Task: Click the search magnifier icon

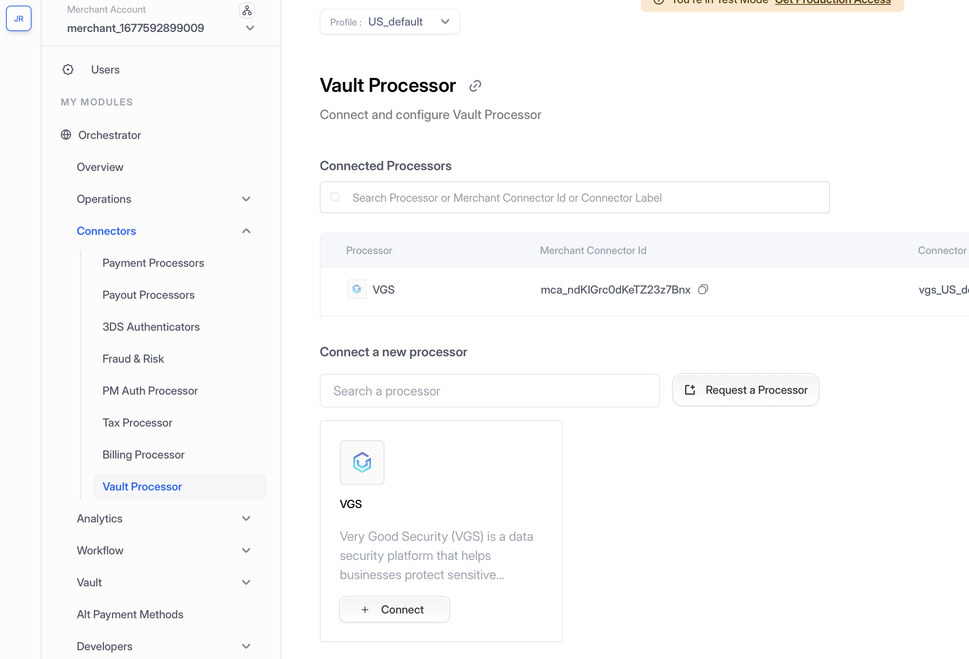Action: 335,197
